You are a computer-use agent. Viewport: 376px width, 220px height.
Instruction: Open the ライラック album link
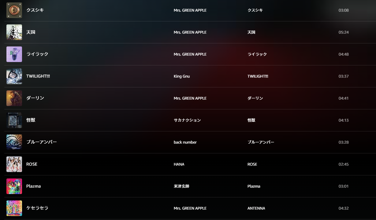(x=257, y=54)
